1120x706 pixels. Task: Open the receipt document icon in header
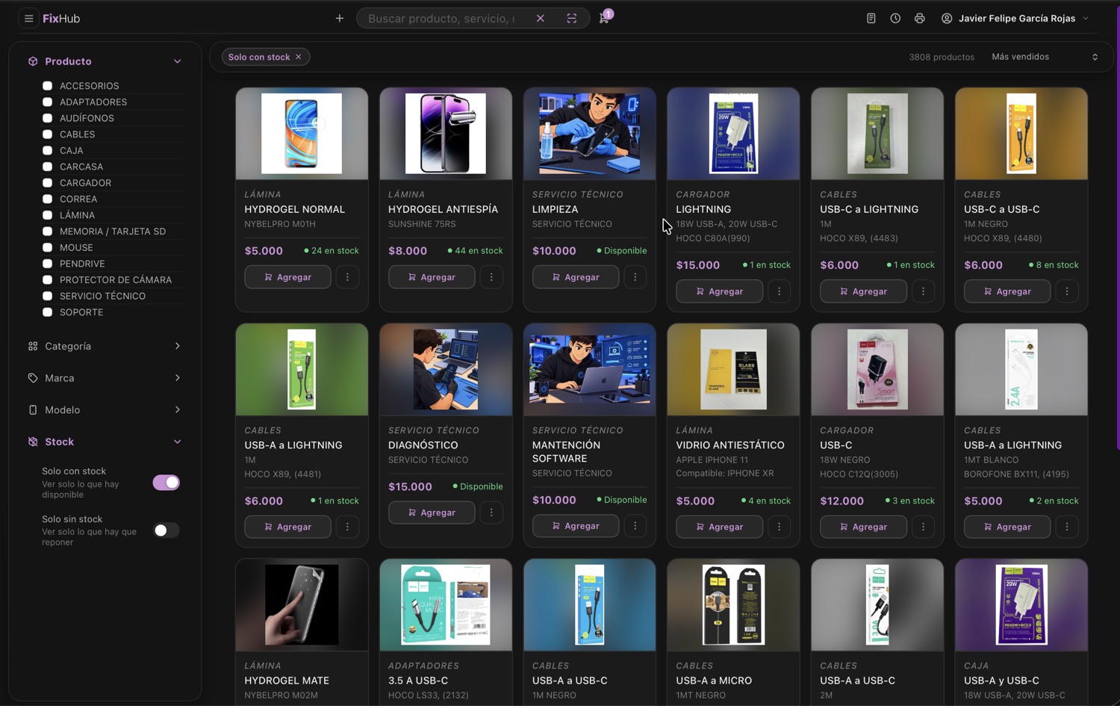click(871, 19)
